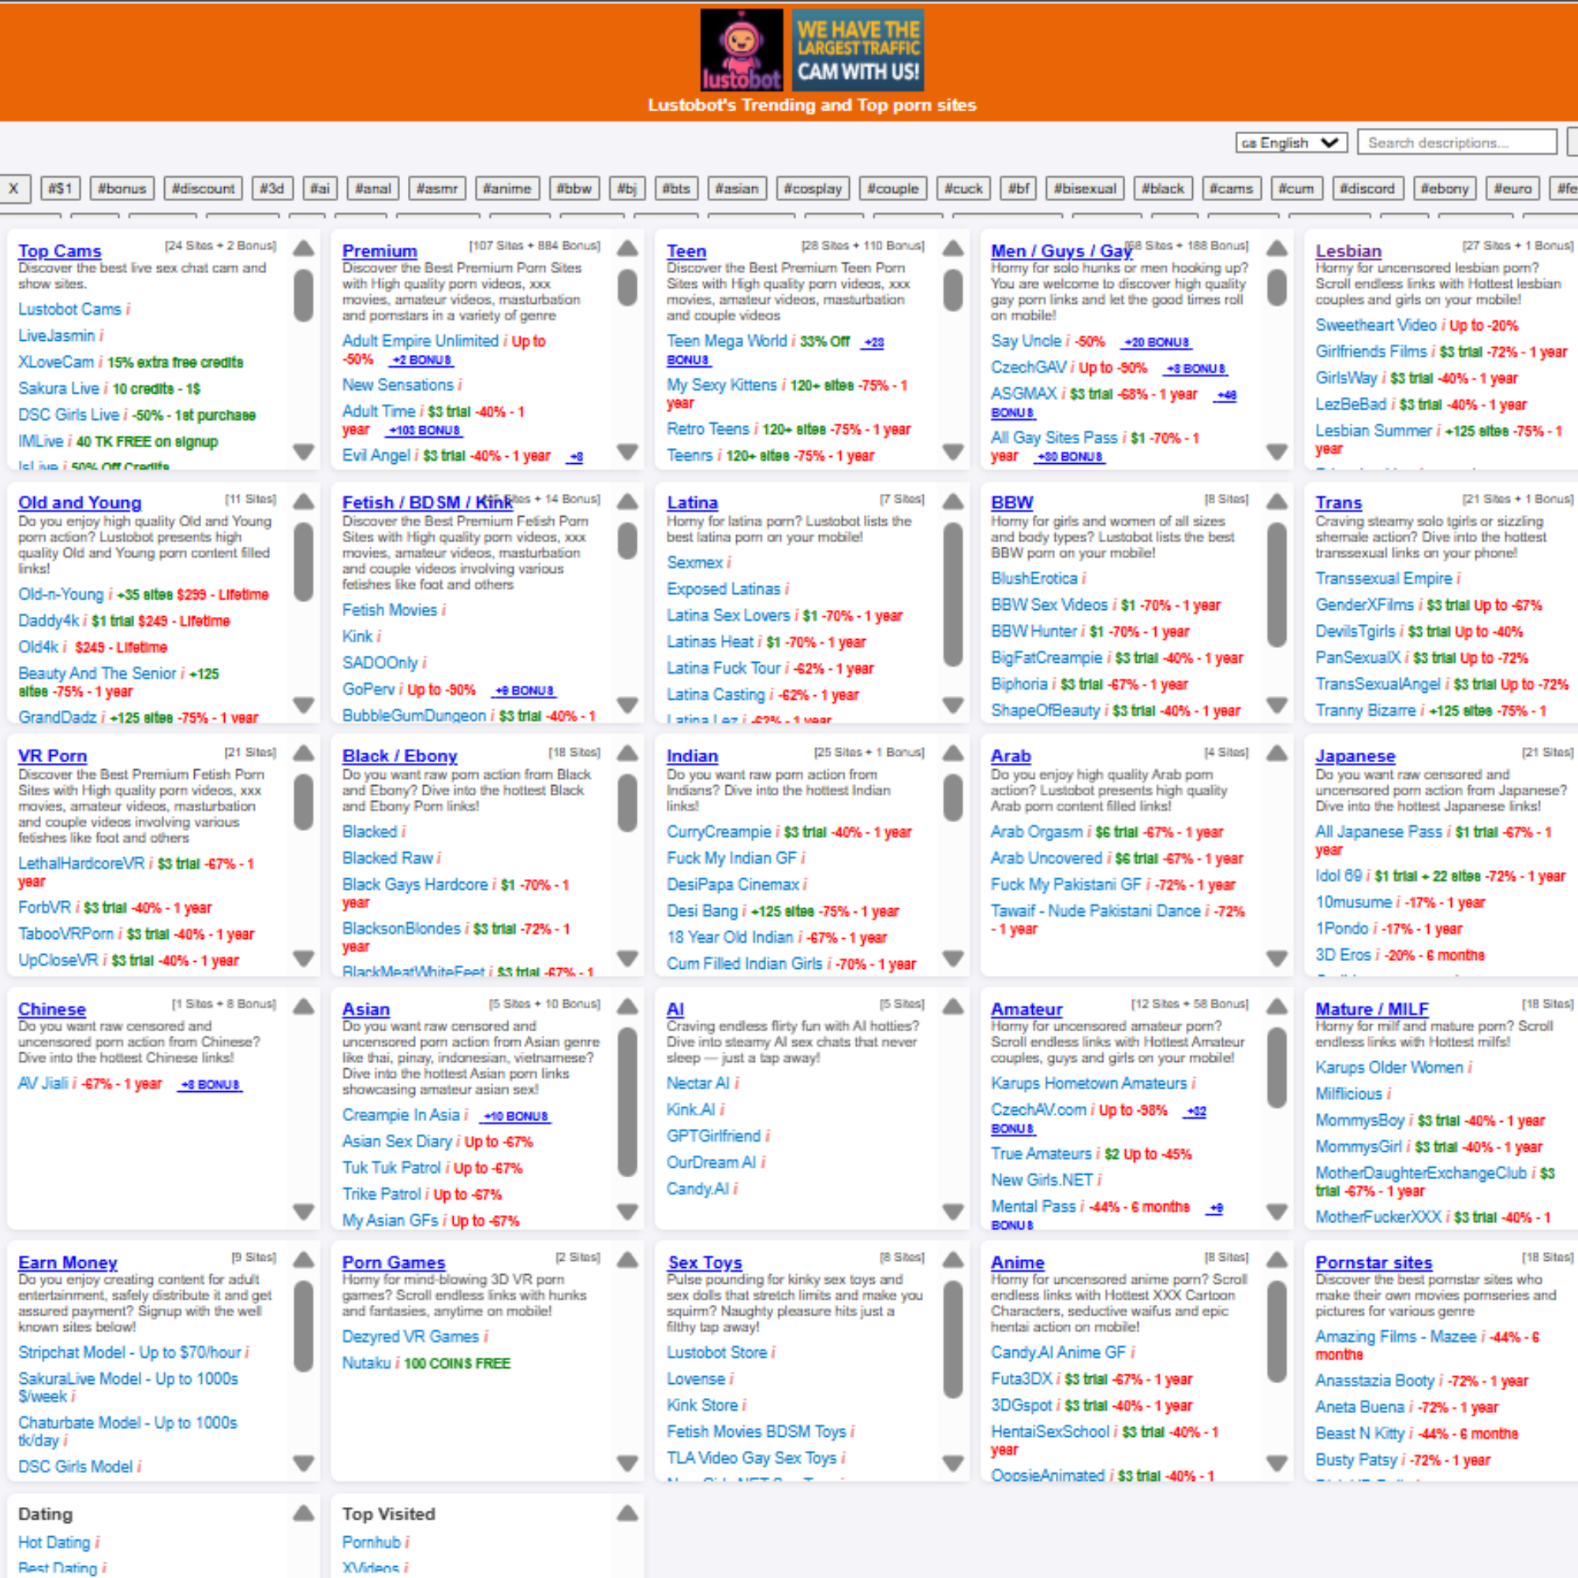This screenshot has height=1578, width=1578.
Task: Show info for DSC Girls Model
Action: 140,1467
